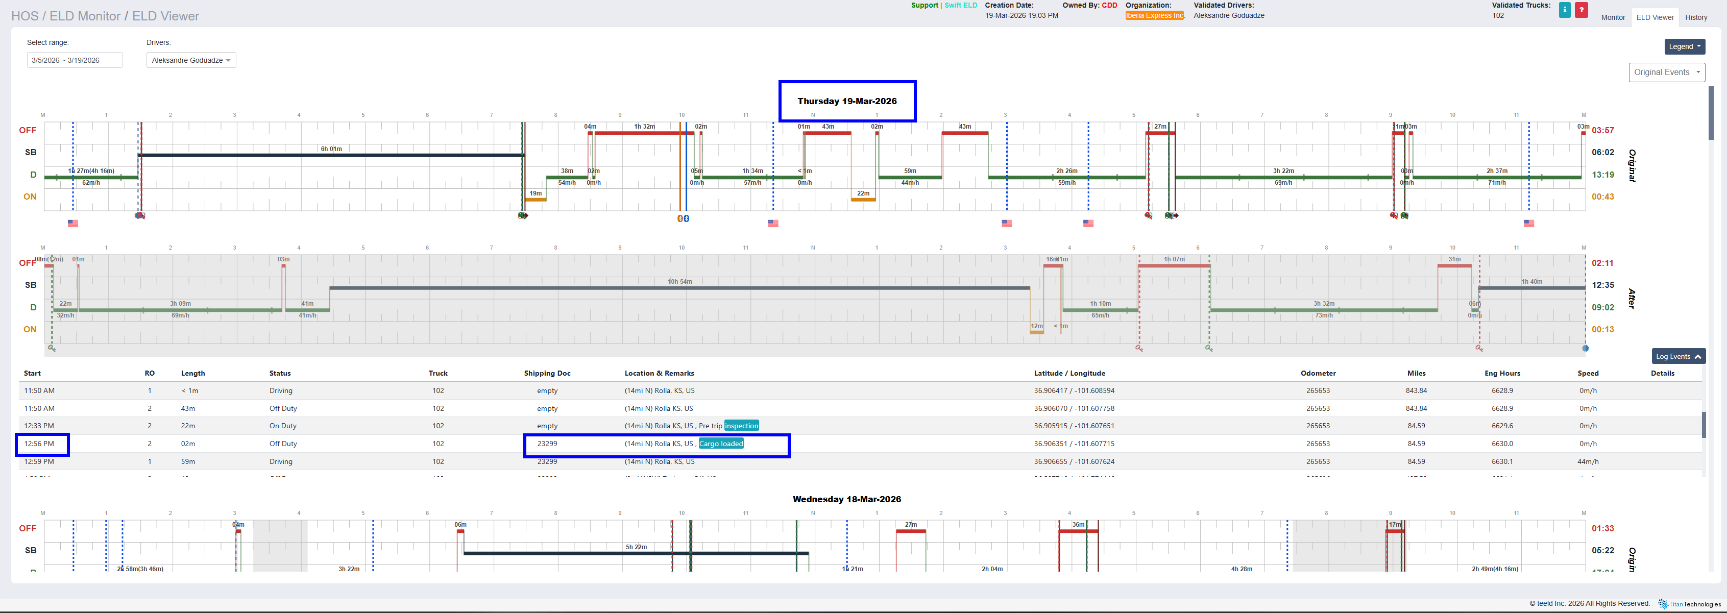The image size is (1727, 613).
Task: Switch to the Monitor tab
Action: pos(1612,17)
